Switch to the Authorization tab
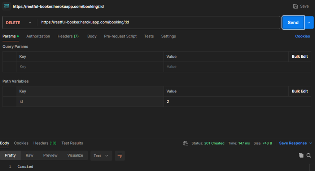Image resolution: width=315 pixels, height=171 pixels. pyautogui.click(x=38, y=36)
